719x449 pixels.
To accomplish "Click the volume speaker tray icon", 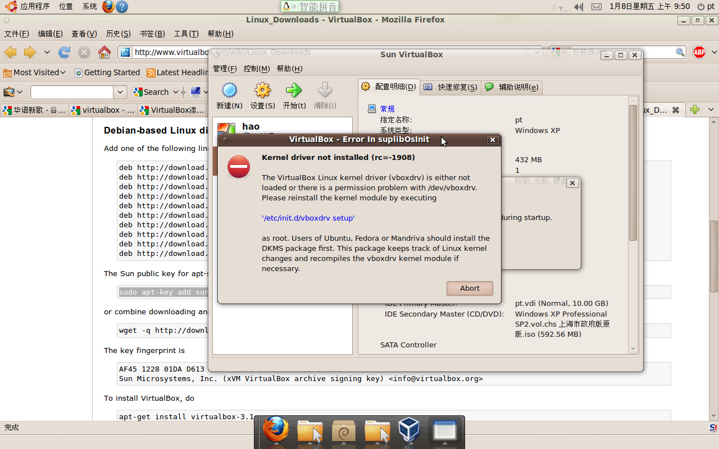I will 579,6.
